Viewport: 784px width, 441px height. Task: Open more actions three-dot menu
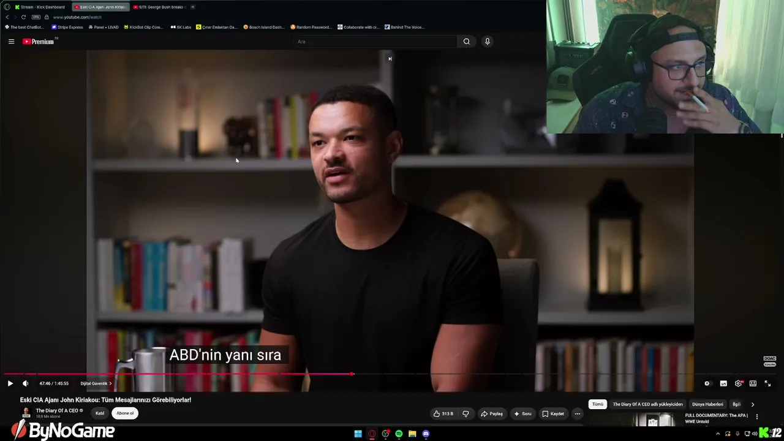[577, 413]
